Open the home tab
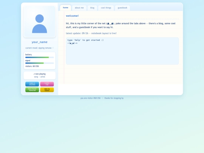This screenshot has height=153, width=204. (66, 8)
